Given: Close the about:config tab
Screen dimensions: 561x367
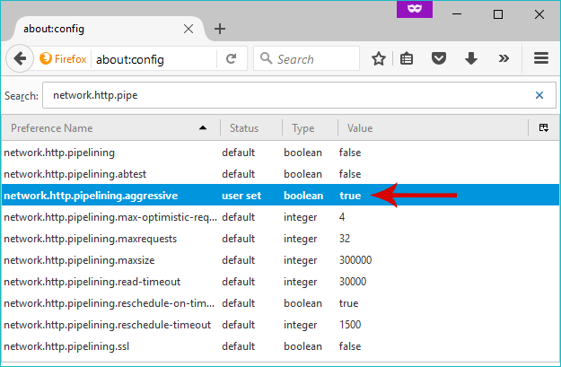Looking at the screenshot, I should tap(188, 29).
